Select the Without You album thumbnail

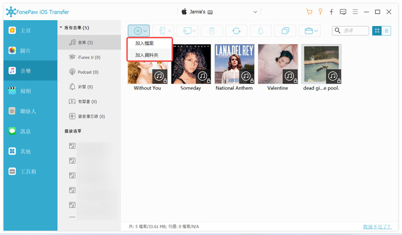pos(148,73)
